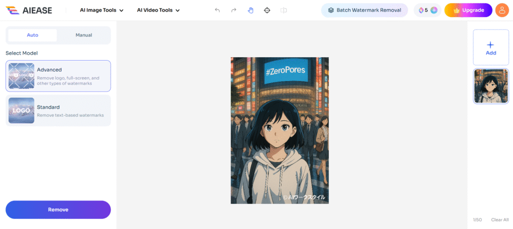Click the credits balance showing 5
Image resolution: width=513 pixels, height=229 pixels.
428,10
